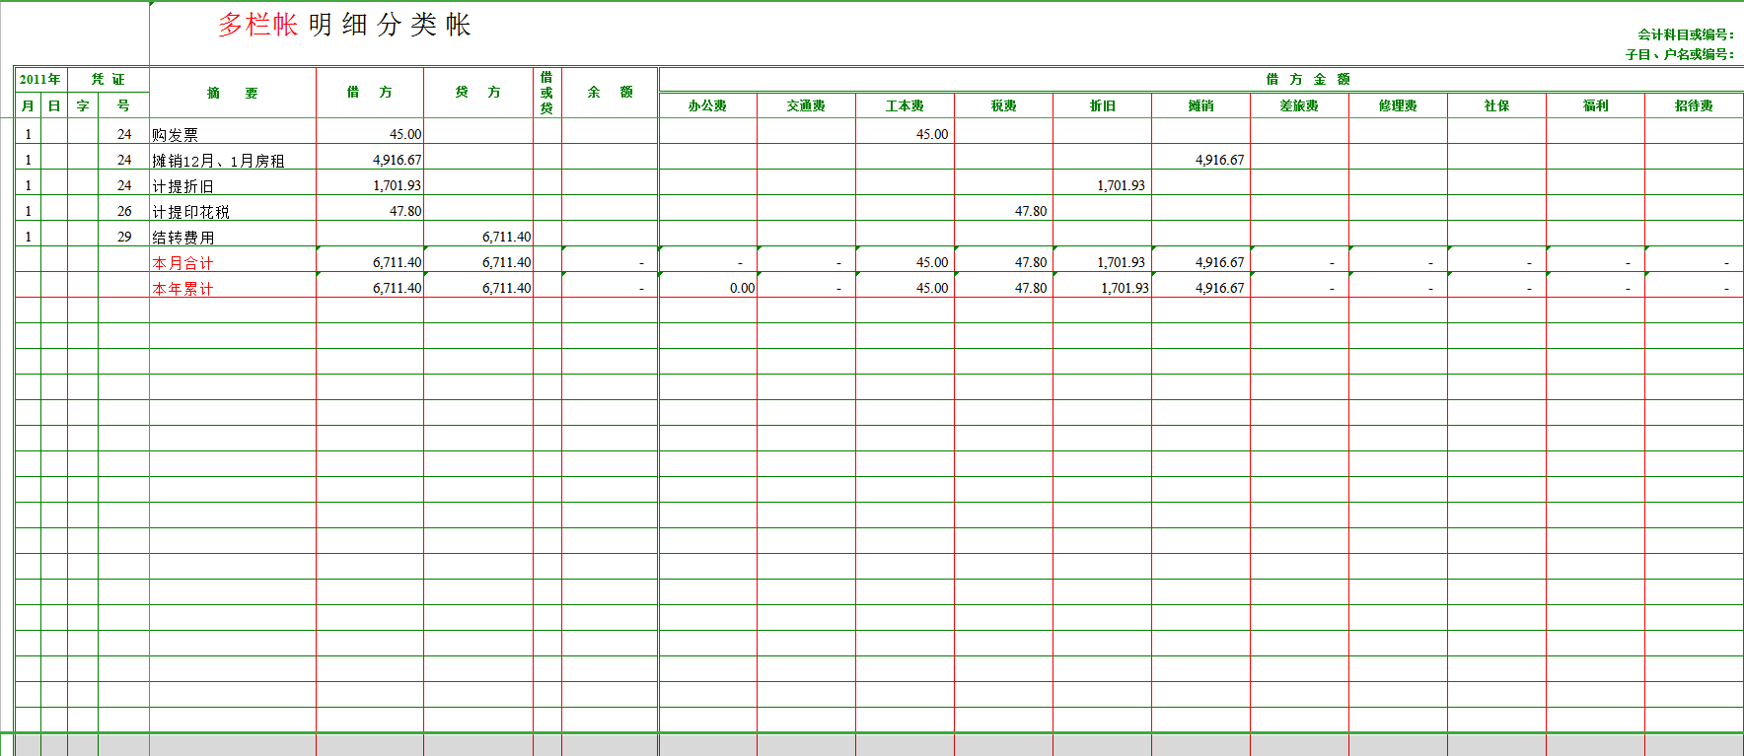Viewport: 1744px width, 756px height.
Task: Select the 修理费 column header
Action: [x=1398, y=105]
